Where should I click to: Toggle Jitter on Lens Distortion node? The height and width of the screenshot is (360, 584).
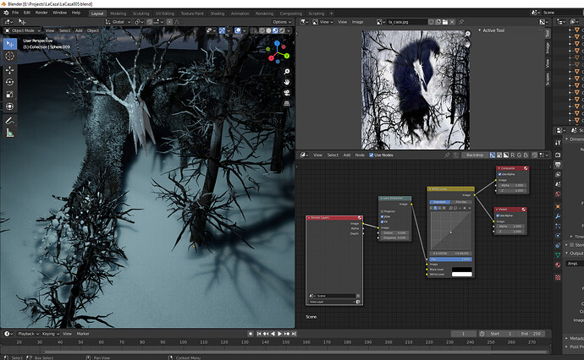382,216
